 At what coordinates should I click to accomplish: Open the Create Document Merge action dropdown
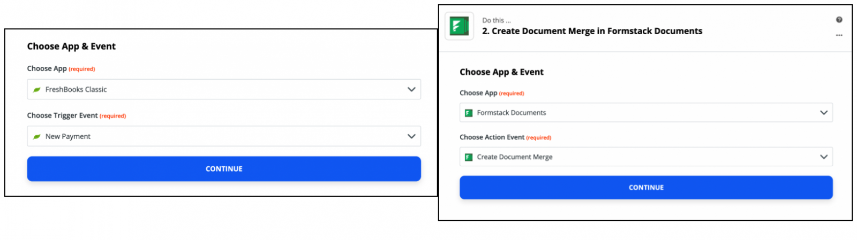pos(646,157)
